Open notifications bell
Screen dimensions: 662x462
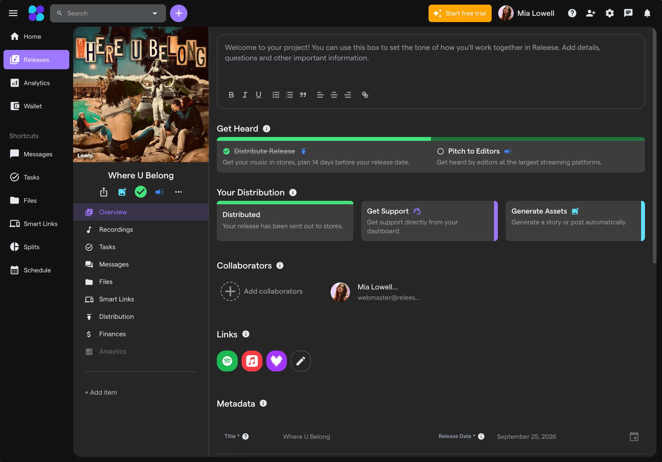647,13
